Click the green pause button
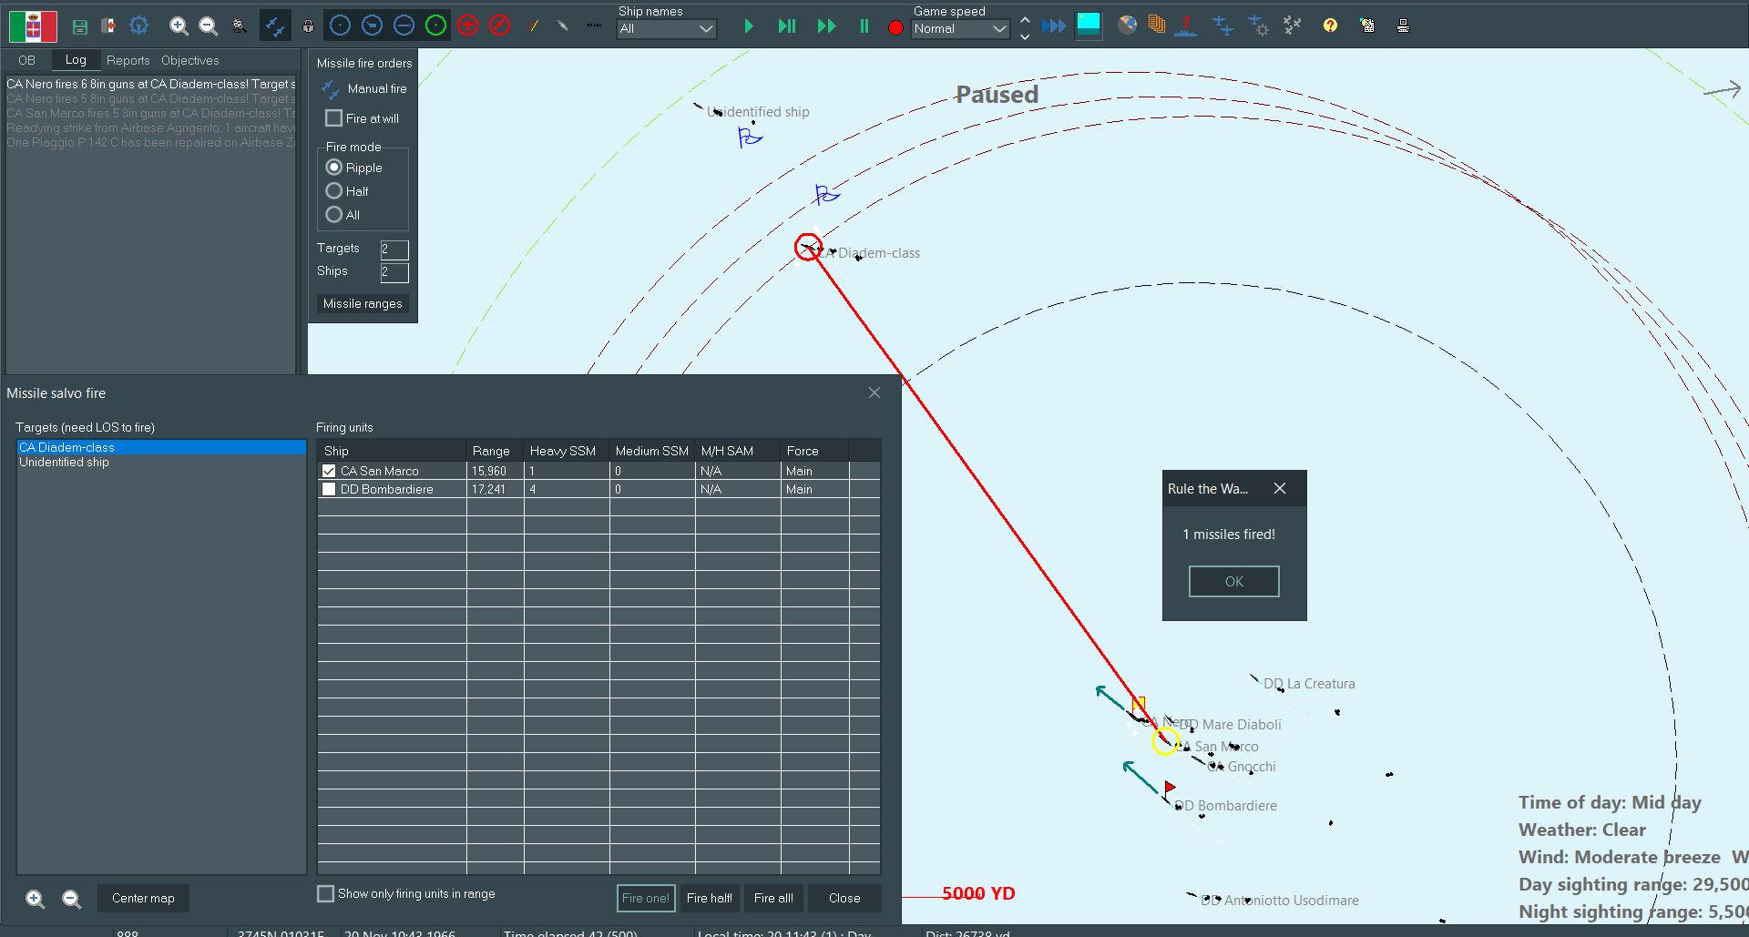 coord(864,26)
